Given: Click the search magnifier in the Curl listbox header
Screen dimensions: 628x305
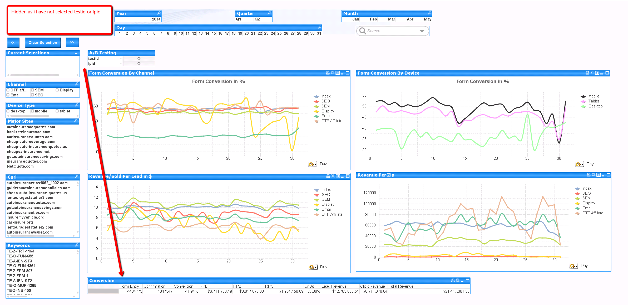Looking at the screenshot, I should [x=77, y=177].
